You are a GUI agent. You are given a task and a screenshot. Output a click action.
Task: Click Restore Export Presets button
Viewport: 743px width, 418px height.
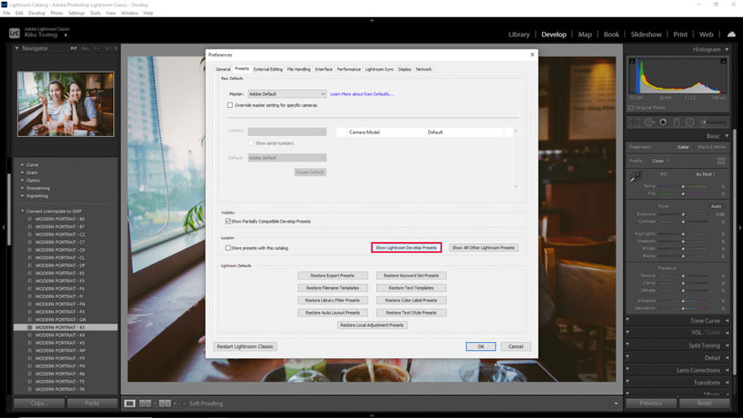(x=333, y=276)
